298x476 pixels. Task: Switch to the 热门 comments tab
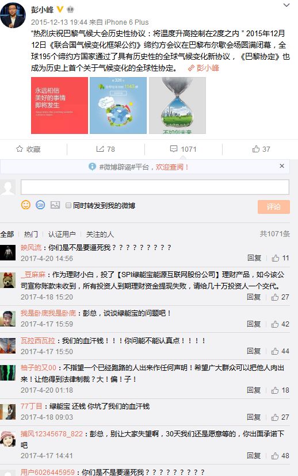point(31,234)
